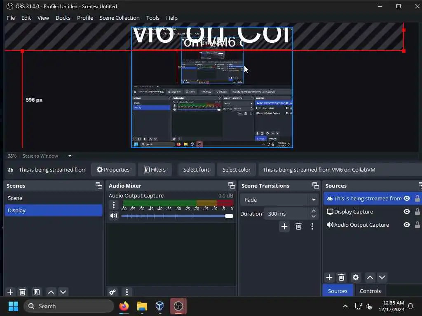
Task: Toggle lock on the text source
Action: 417,198
